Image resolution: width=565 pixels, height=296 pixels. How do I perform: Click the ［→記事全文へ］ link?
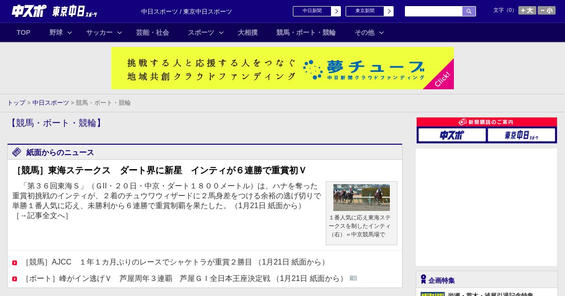(x=42, y=216)
